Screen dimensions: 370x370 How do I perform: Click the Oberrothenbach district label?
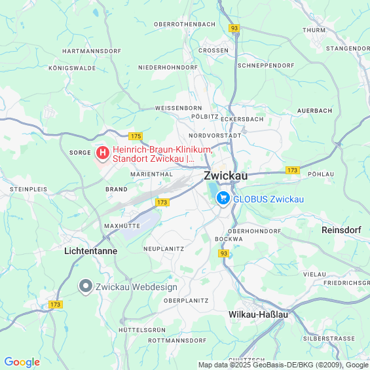coord(185,24)
